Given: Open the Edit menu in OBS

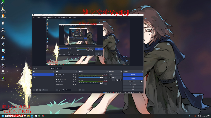Looking at the screenshot, I should pyautogui.click(x=39, y=17).
